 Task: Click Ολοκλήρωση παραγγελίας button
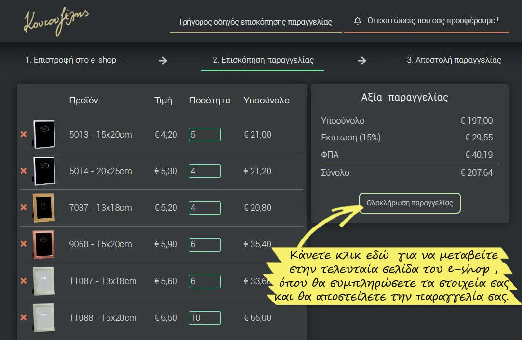pos(409,203)
